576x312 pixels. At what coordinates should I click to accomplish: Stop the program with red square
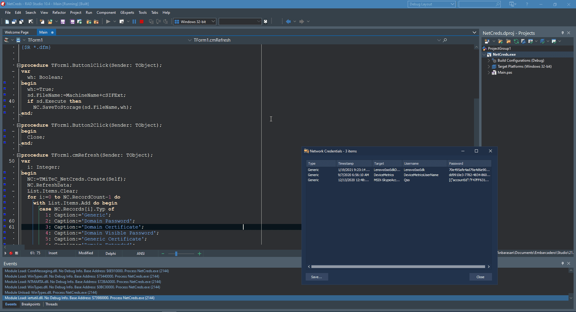click(x=142, y=22)
